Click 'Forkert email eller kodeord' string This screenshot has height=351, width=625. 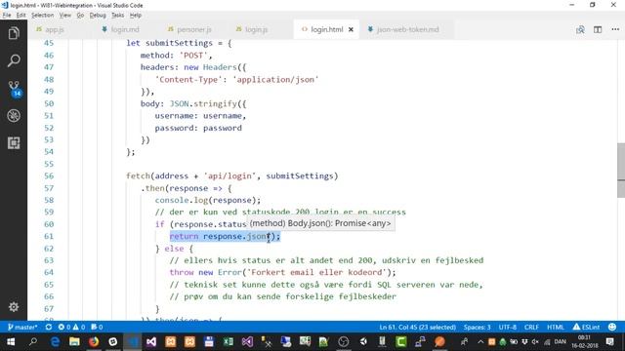(316, 273)
